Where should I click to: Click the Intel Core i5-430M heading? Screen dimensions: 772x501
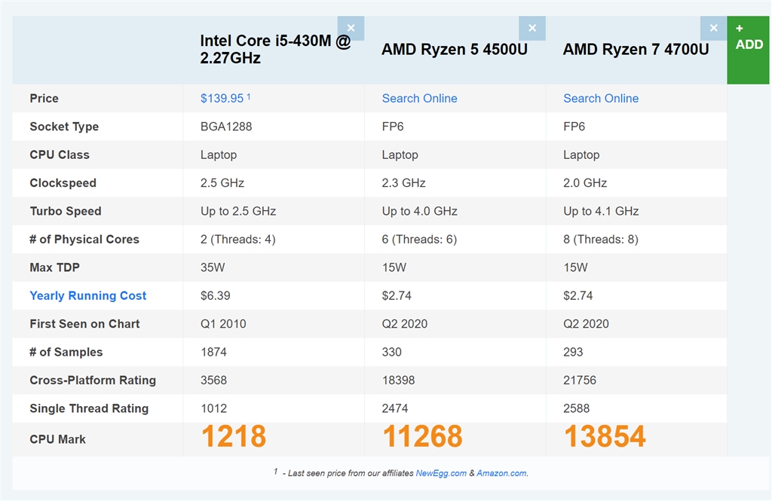275,49
